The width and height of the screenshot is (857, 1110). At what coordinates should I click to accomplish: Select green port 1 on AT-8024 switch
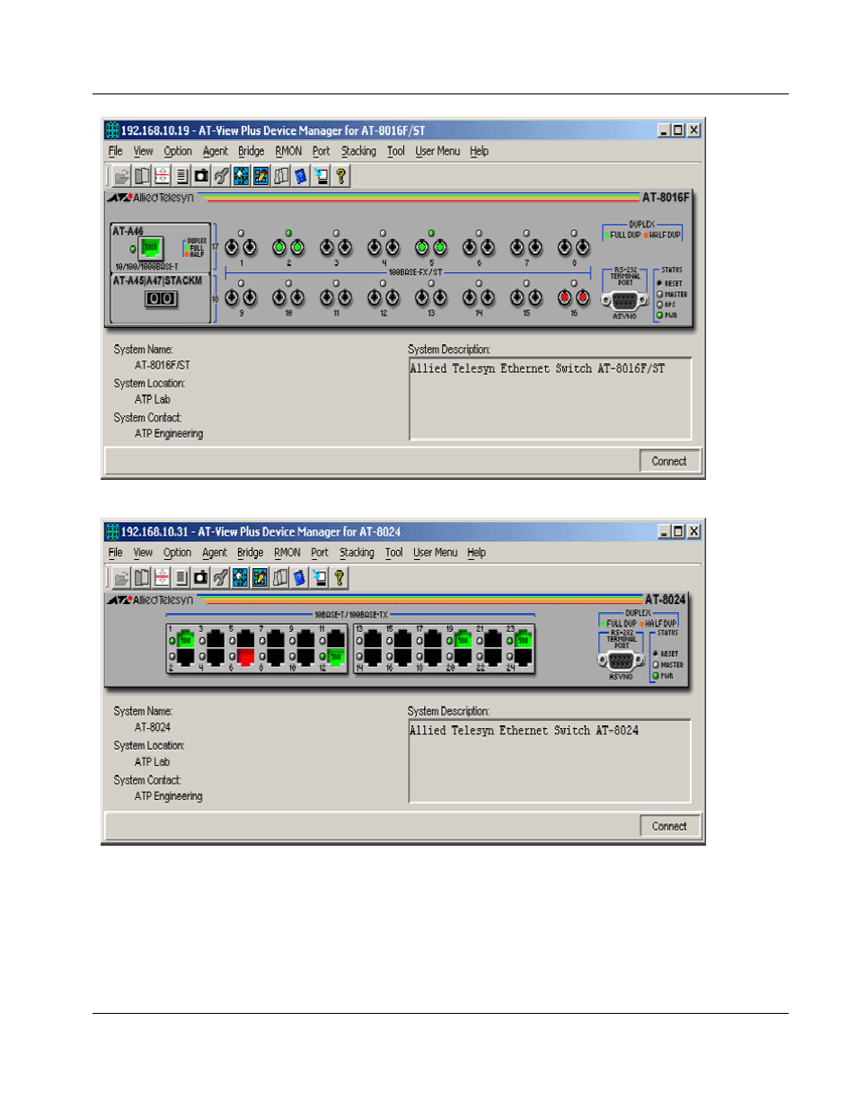pos(186,640)
